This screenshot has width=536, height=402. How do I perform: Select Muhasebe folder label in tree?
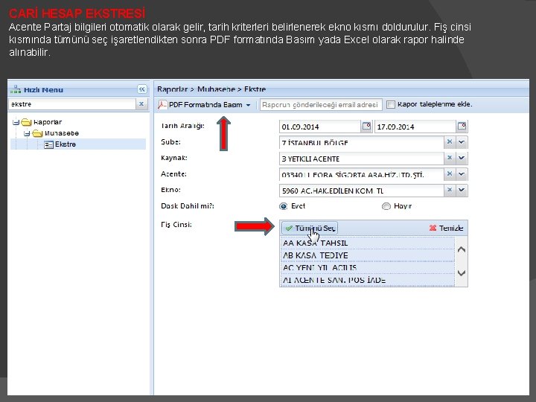(x=62, y=133)
